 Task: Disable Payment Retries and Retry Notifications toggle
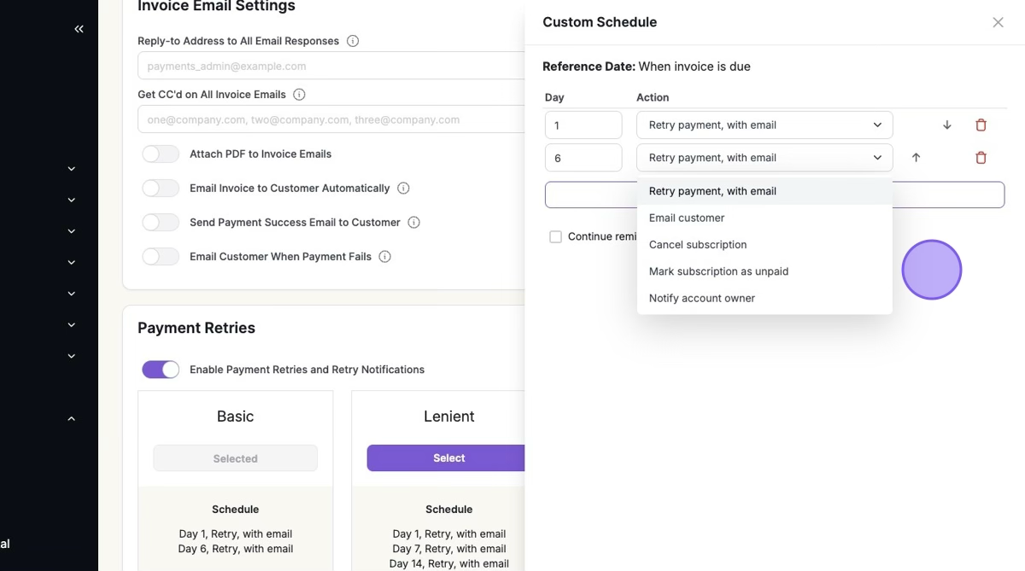[x=161, y=370]
